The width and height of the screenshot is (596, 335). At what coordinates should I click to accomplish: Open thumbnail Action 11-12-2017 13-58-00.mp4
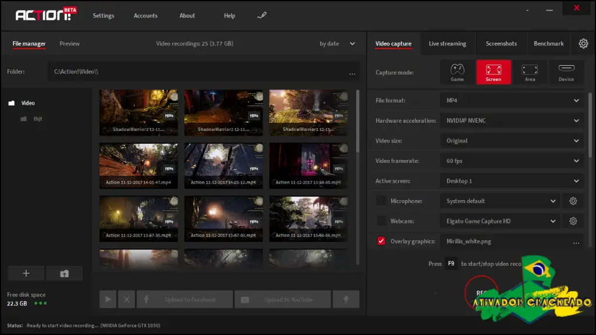coord(308,166)
